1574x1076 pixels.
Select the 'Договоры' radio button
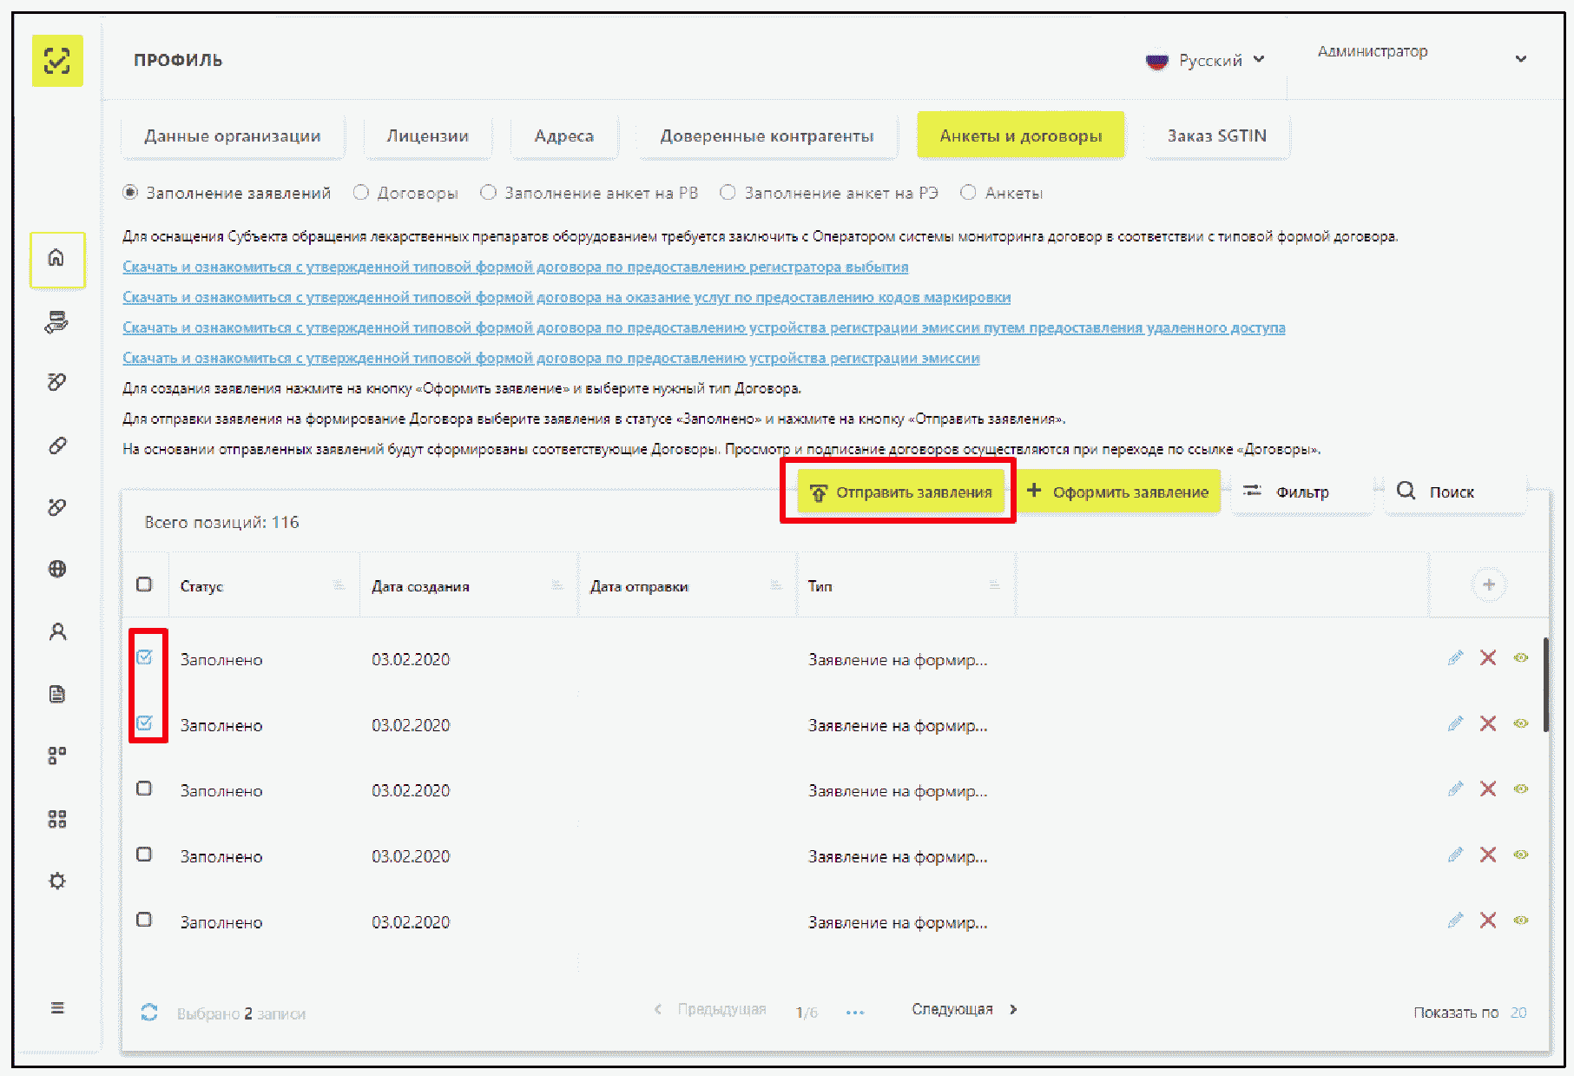(361, 193)
